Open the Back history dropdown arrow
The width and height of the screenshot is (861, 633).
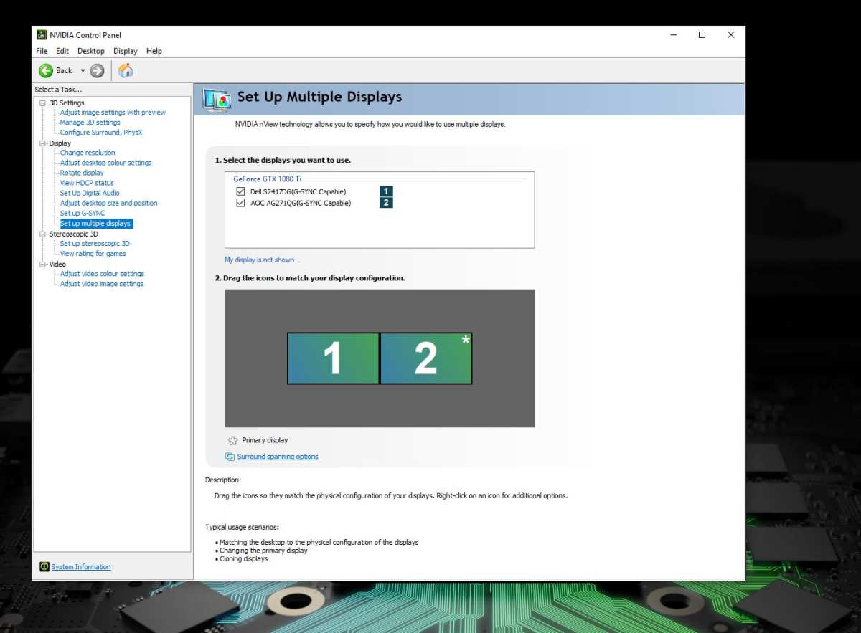83,70
